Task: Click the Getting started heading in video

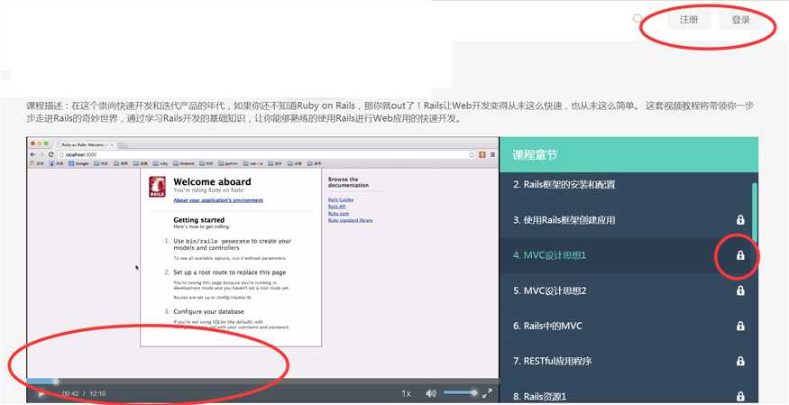Action: click(x=198, y=220)
